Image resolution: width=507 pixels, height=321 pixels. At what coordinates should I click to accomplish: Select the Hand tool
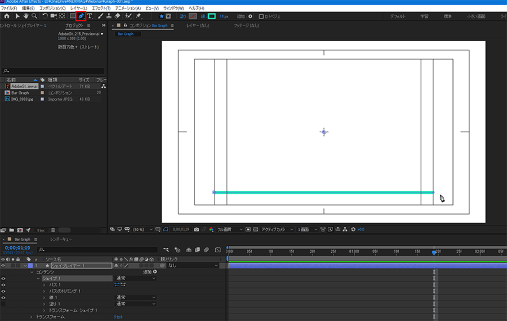(25, 16)
